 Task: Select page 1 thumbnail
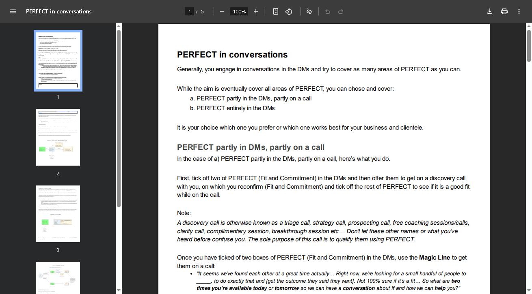pyautogui.click(x=58, y=61)
